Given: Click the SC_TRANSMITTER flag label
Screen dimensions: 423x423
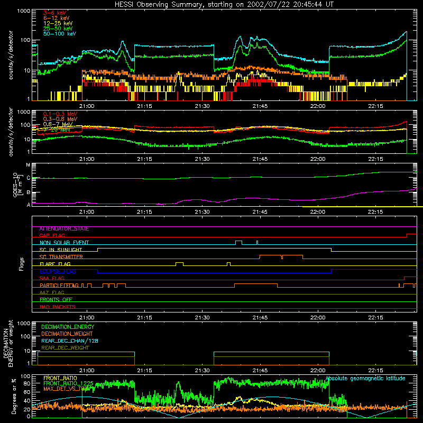Looking at the screenshot, I should (x=61, y=257).
